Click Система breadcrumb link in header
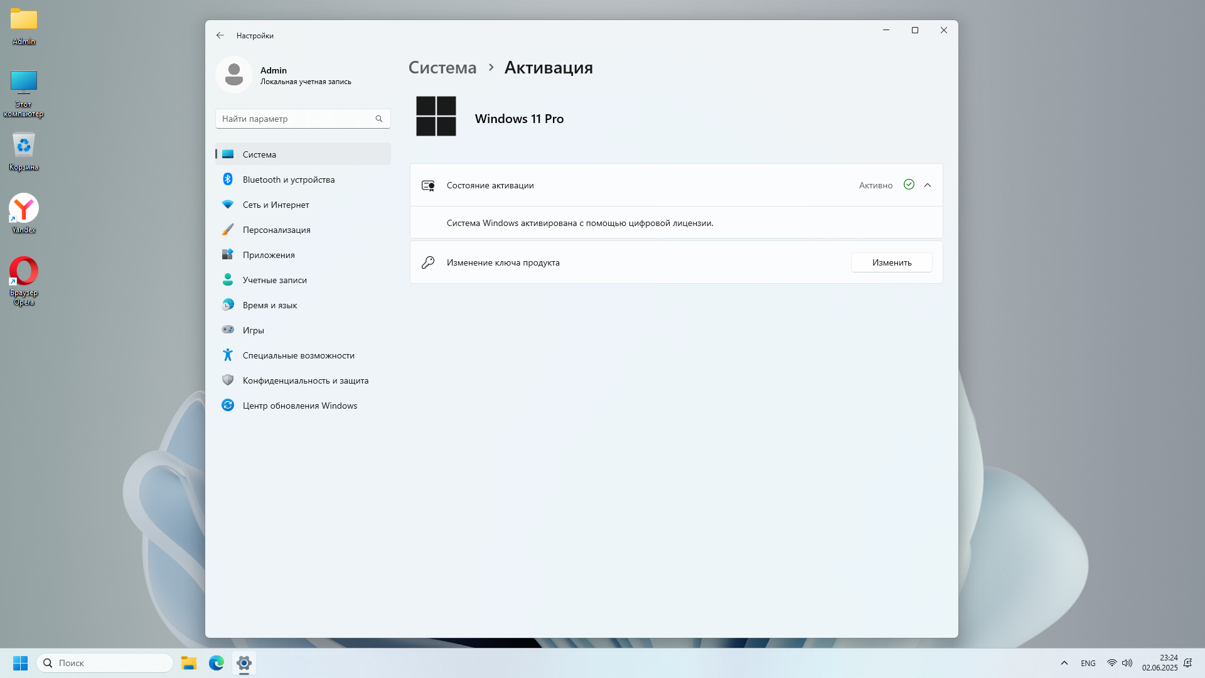The image size is (1205, 678). click(x=442, y=68)
